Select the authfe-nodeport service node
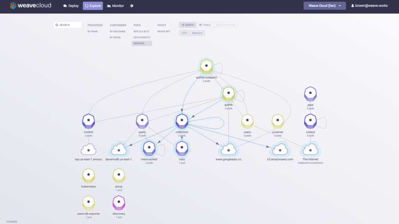399x224 pixels. (x=207, y=66)
